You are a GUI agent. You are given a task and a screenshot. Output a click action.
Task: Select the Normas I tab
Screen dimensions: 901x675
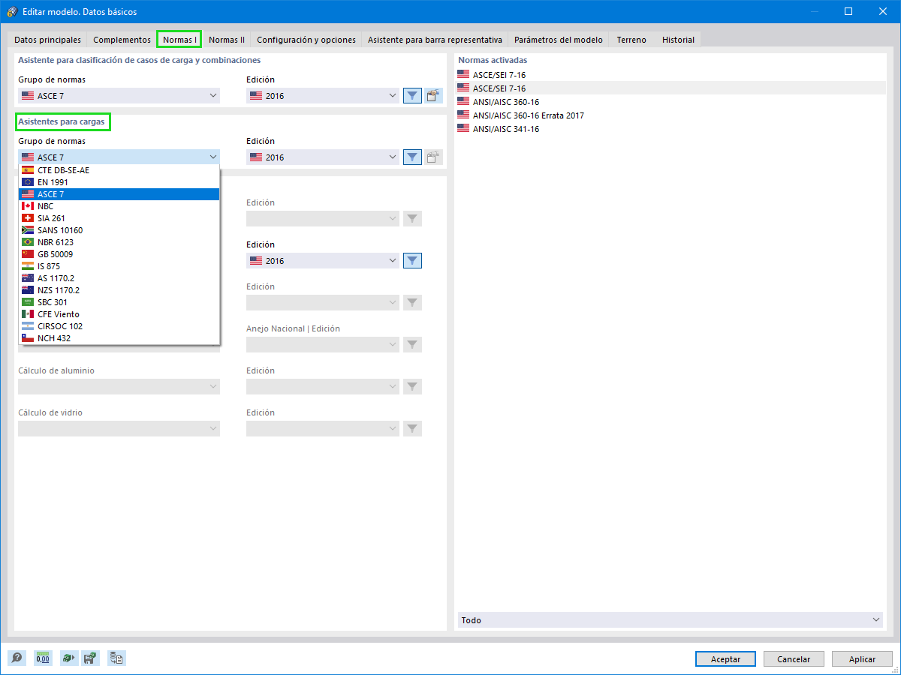179,40
